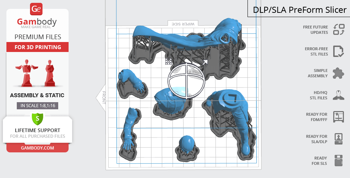Click the "IN SCALE 1:8,1:16" badge
This screenshot has width=350, height=178.
(x=37, y=105)
